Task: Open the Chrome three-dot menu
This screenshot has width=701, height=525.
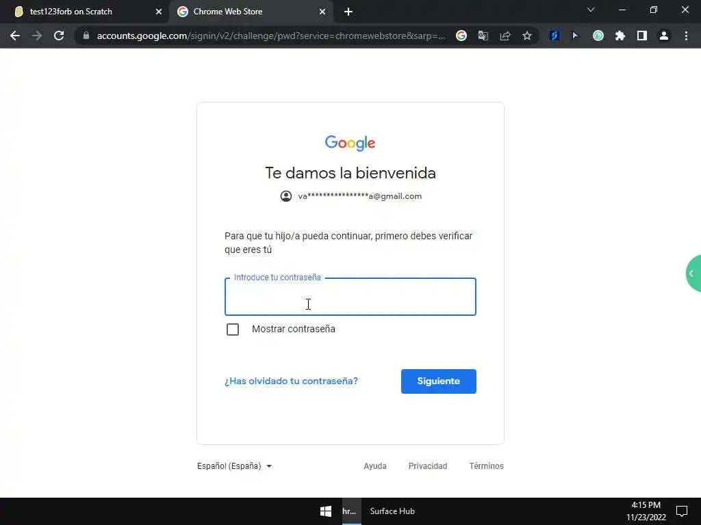Action: tap(686, 36)
